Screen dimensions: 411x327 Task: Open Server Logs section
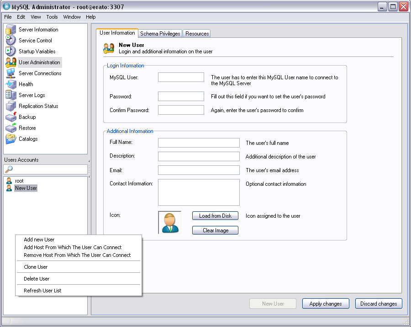[32, 95]
